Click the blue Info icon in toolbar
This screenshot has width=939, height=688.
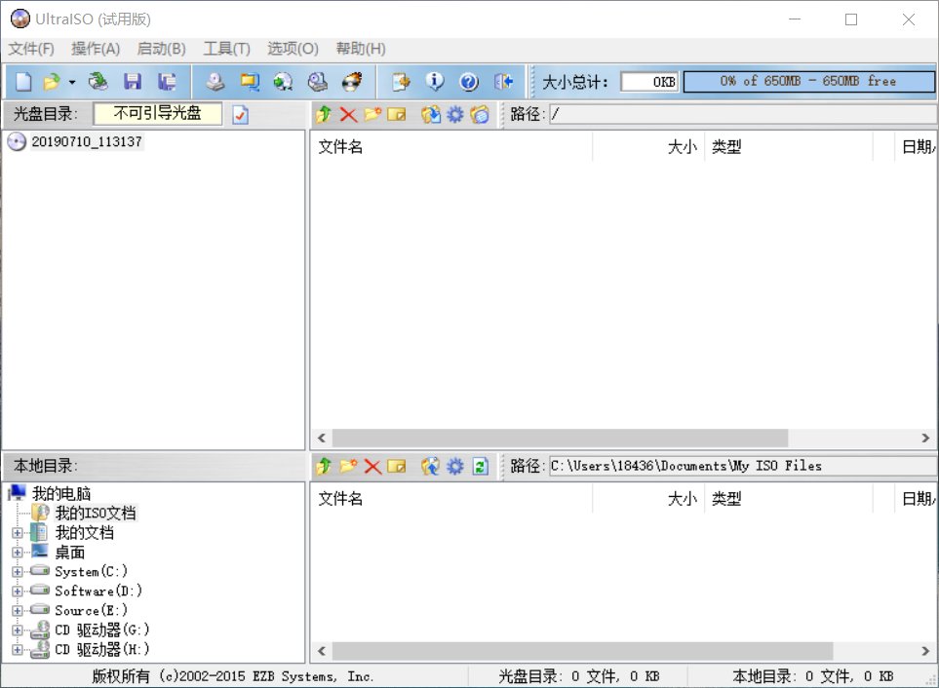coord(435,82)
